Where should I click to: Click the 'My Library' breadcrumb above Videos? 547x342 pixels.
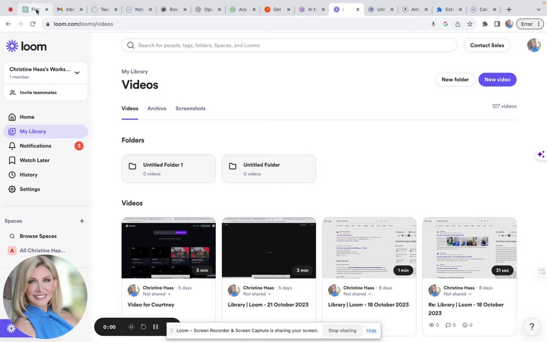pyautogui.click(x=135, y=72)
